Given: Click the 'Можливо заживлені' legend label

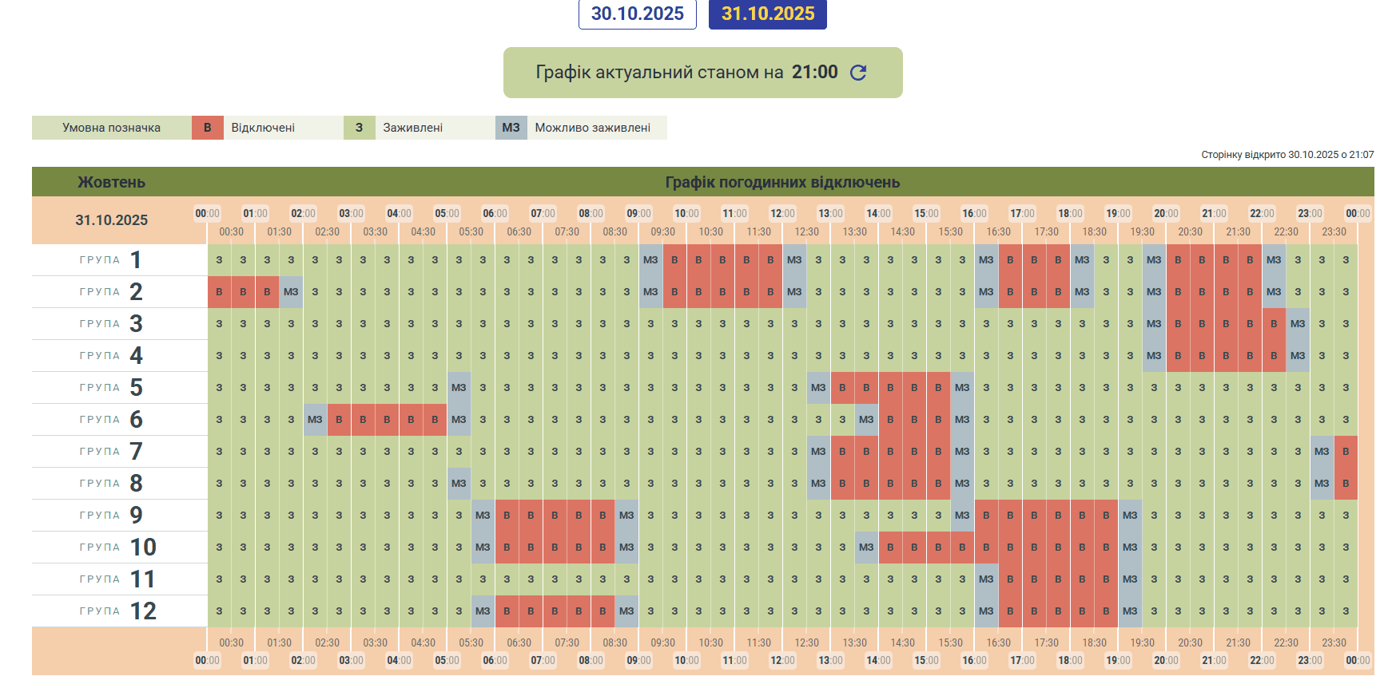Looking at the screenshot, I should tap(592, 128).
